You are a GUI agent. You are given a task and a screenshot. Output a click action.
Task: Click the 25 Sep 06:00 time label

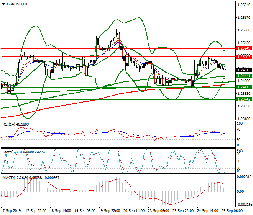[x=232, y=211]
